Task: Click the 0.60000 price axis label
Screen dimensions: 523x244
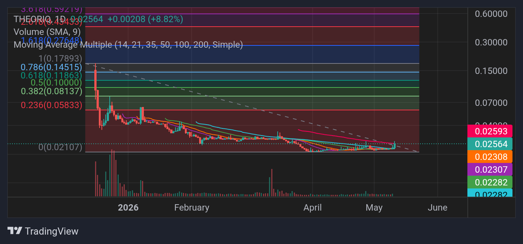Action: tap(491, 14)
